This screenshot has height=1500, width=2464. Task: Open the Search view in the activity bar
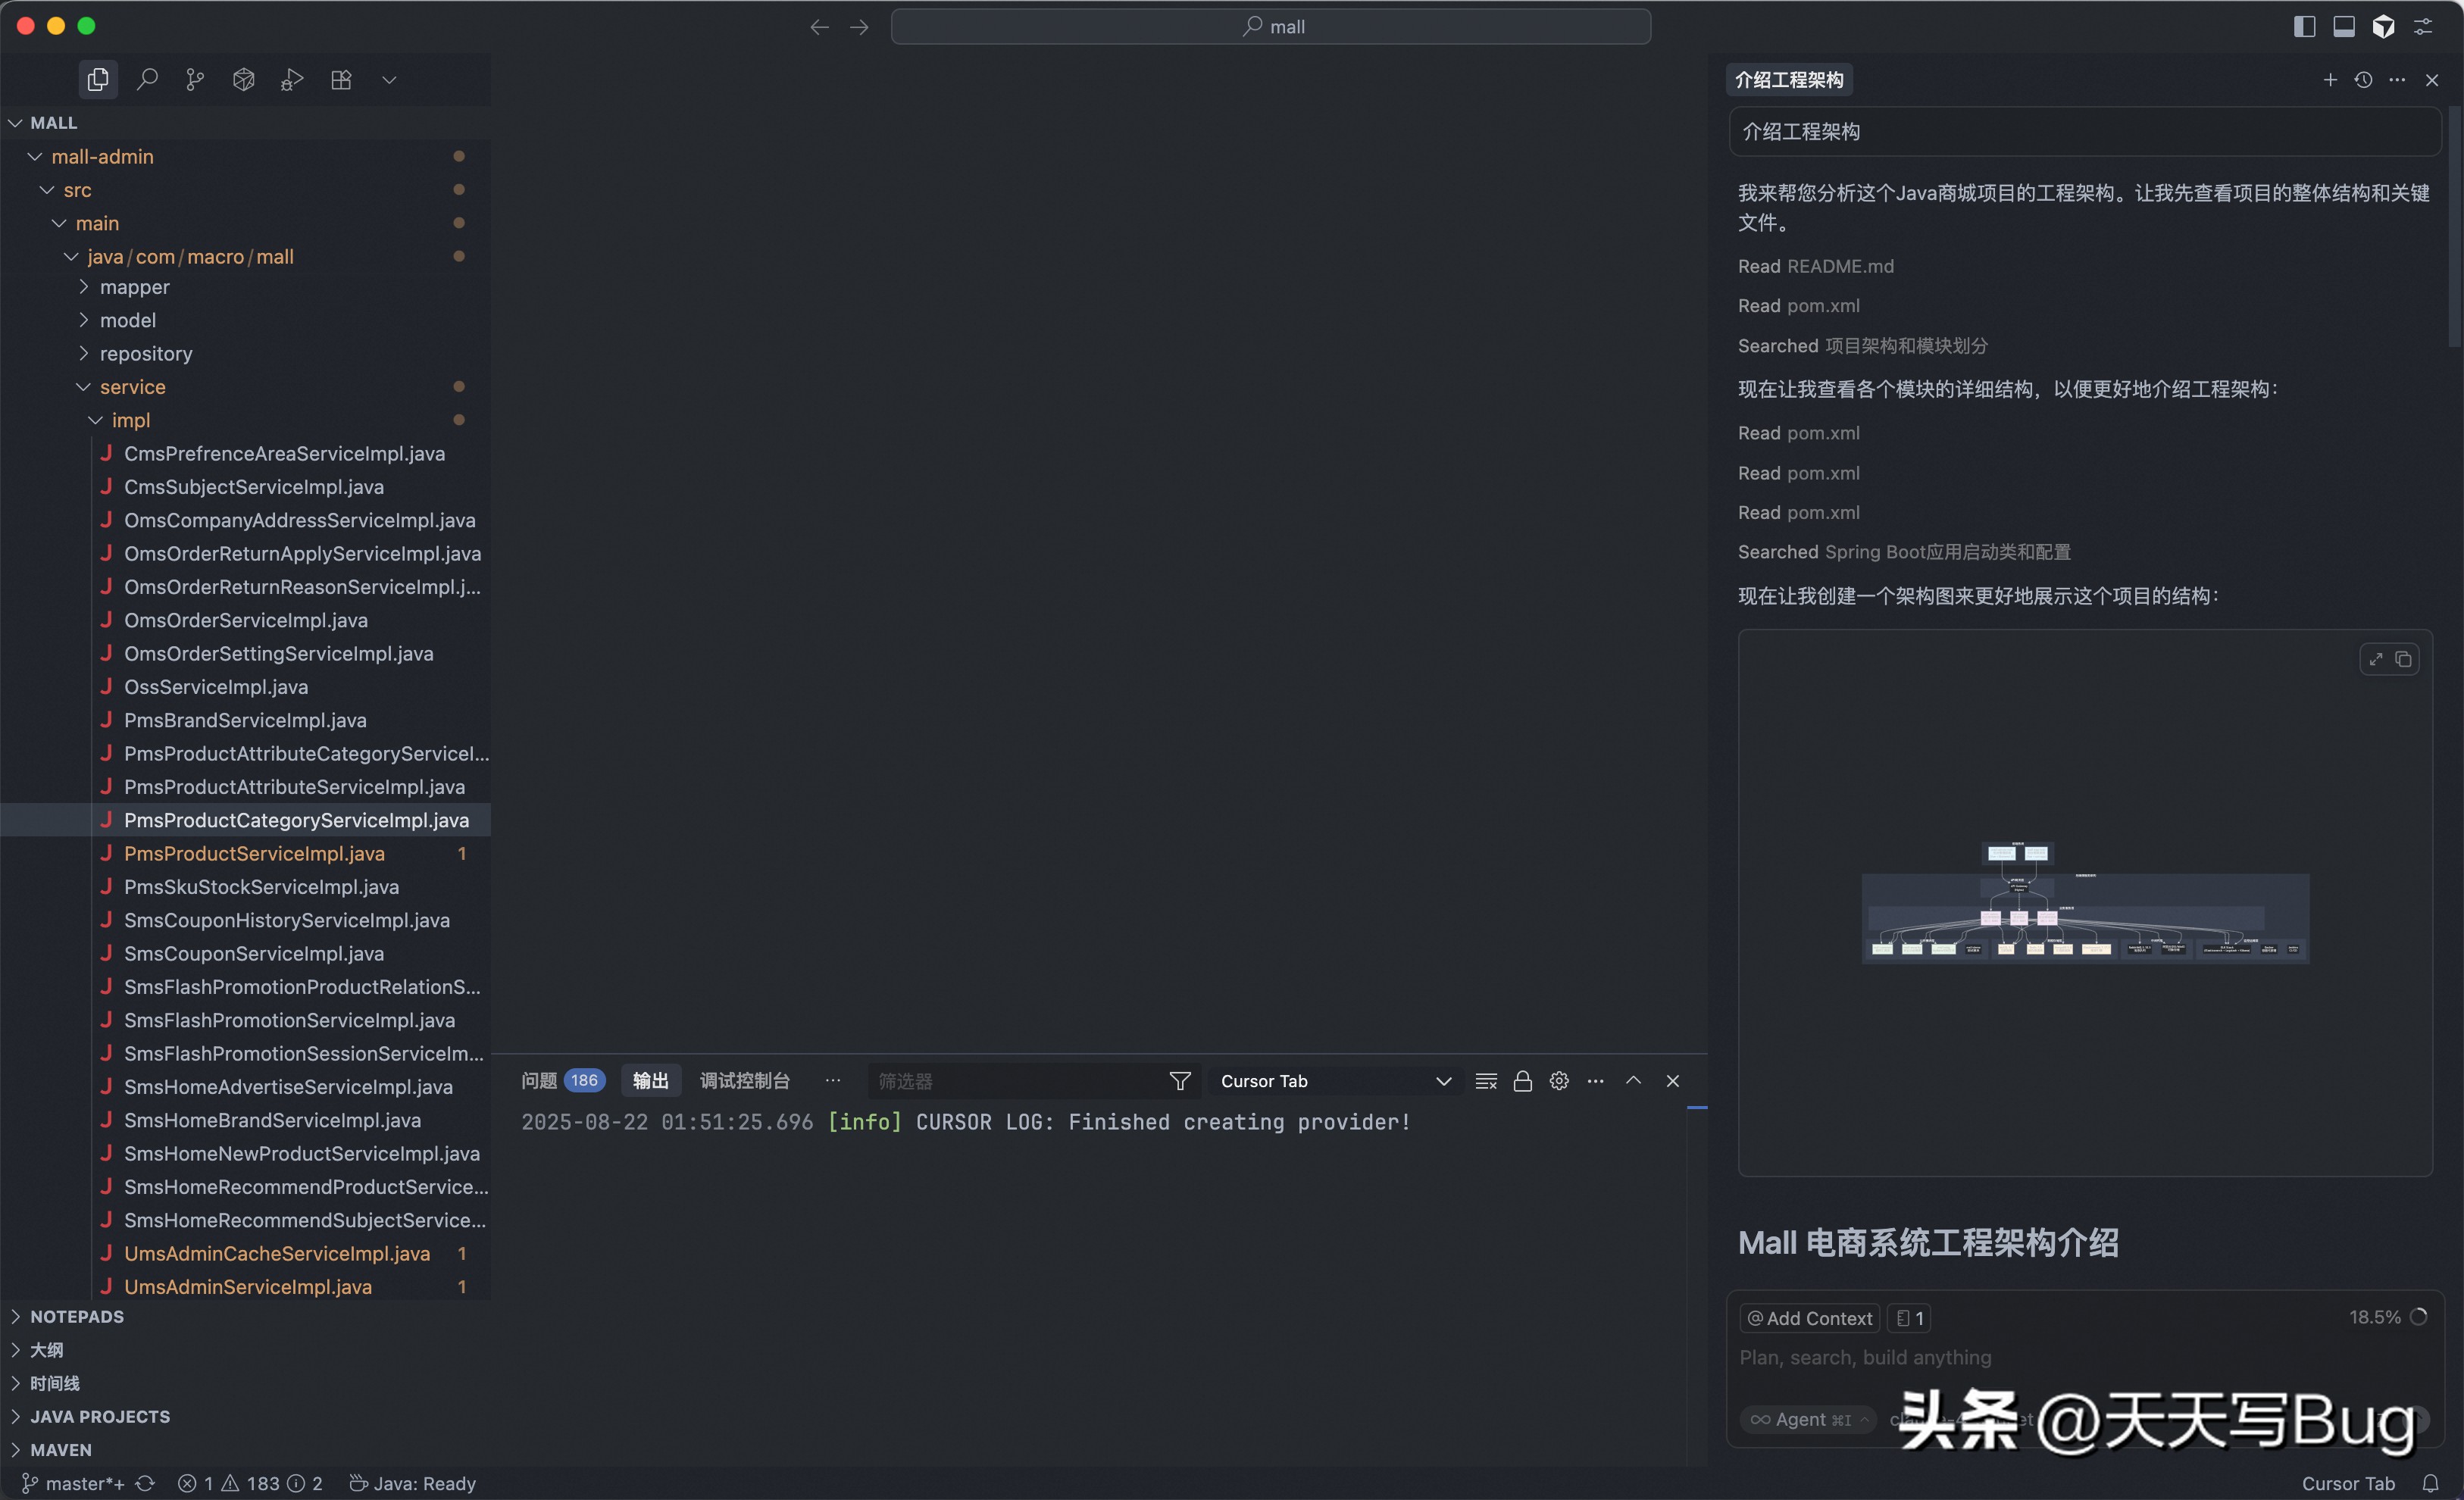tap(146, 79)
